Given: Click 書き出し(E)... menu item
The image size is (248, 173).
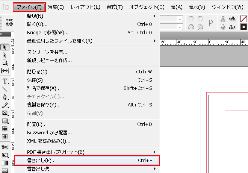Looking at the screenshot, I should [86, 161].
